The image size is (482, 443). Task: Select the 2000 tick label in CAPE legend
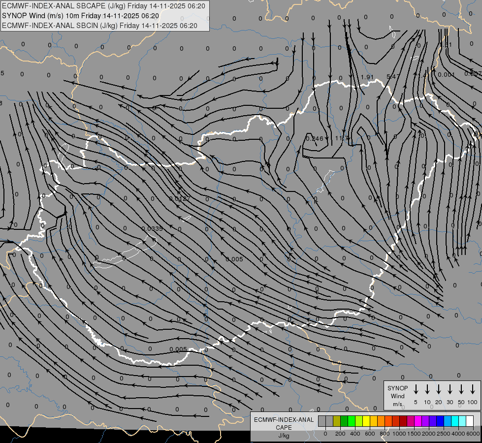[x=429, y=434]
